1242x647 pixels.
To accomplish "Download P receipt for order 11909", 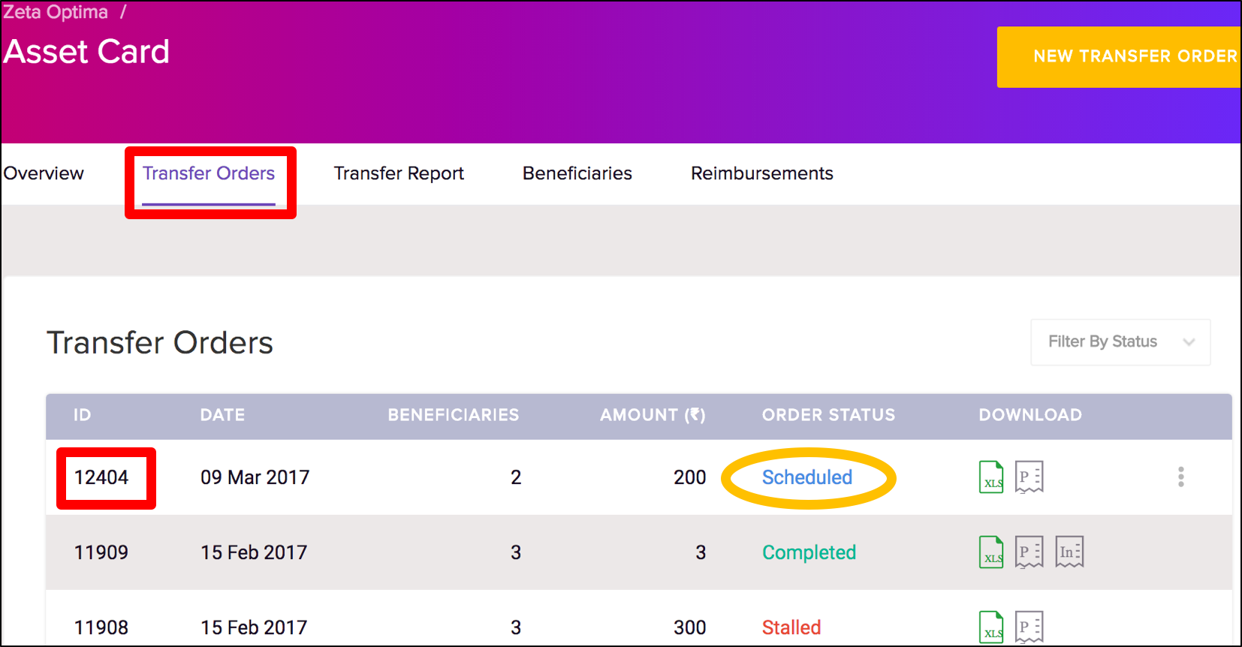I will (1029, 552).
